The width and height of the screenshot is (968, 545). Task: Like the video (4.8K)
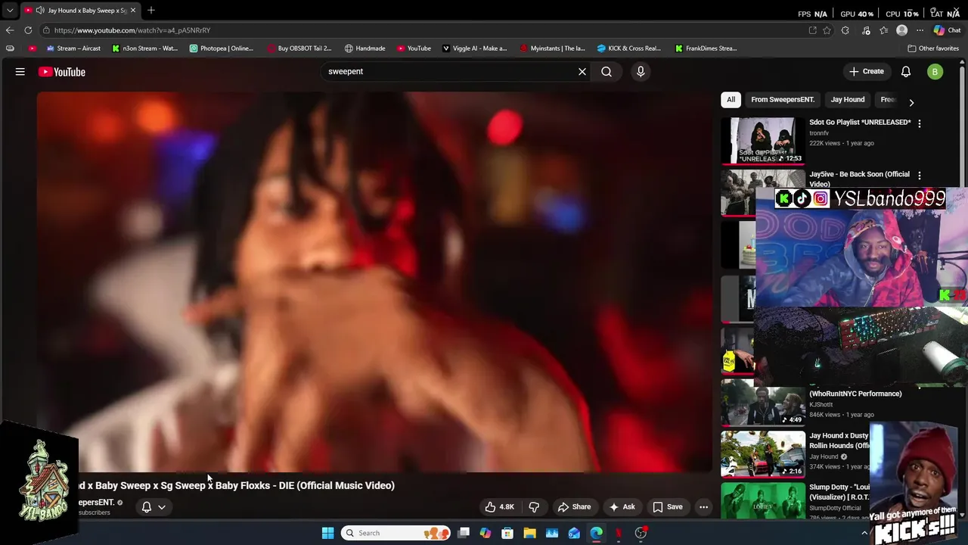click(499, 507)
